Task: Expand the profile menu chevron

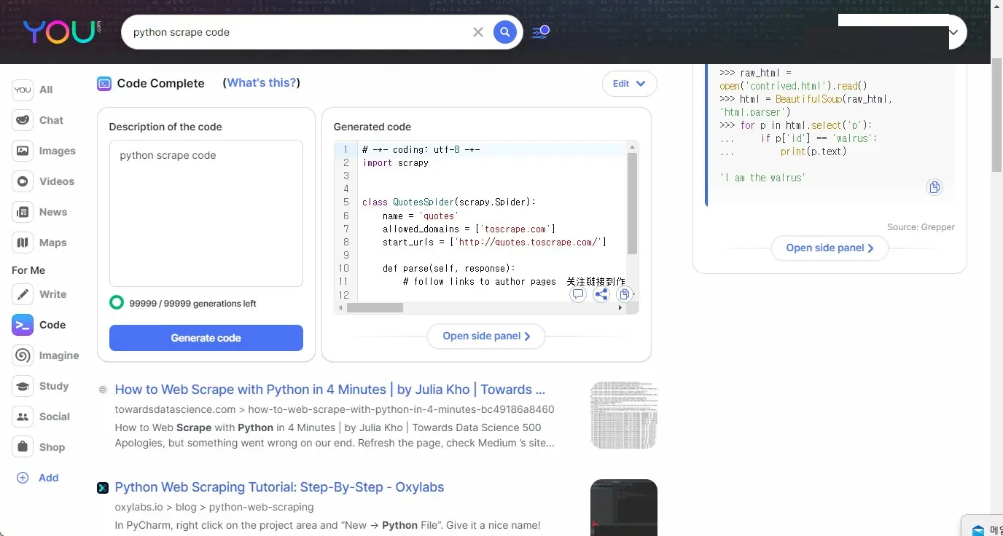Action: 953,32
